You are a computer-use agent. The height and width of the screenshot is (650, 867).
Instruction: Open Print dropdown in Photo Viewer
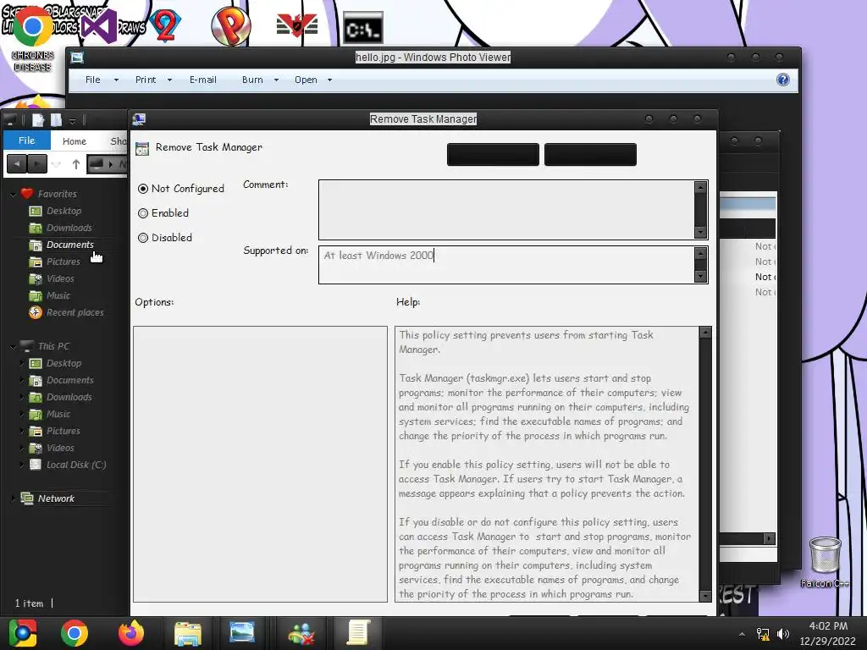point(169,80)
